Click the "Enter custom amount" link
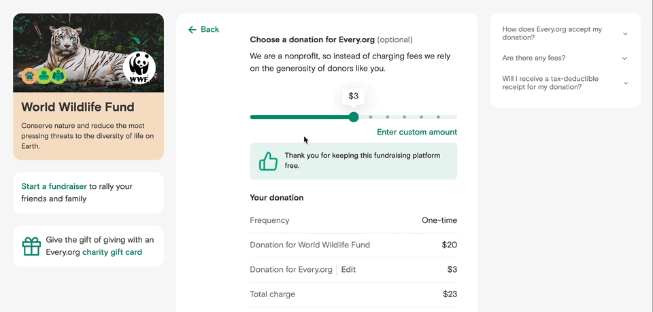 click(417, 132)
